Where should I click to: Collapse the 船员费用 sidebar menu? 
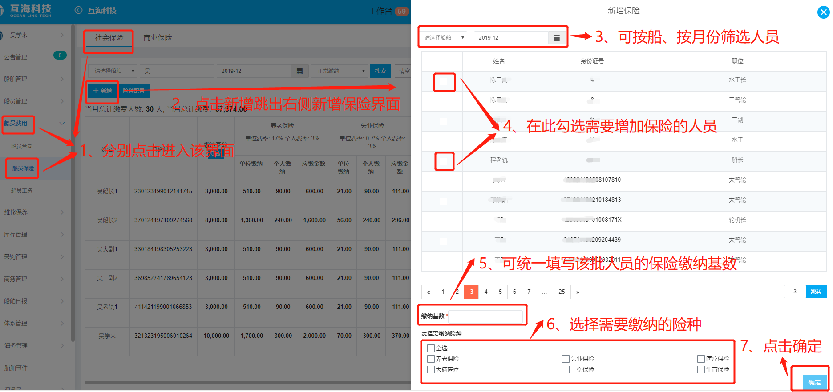[62, 124]
